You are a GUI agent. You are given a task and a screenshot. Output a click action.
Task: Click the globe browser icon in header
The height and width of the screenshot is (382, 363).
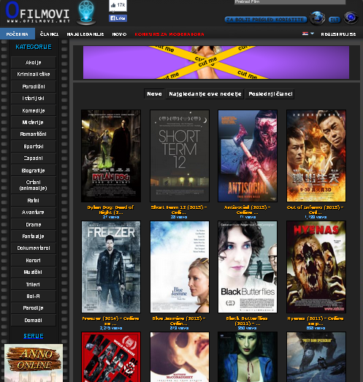[317, 18]
